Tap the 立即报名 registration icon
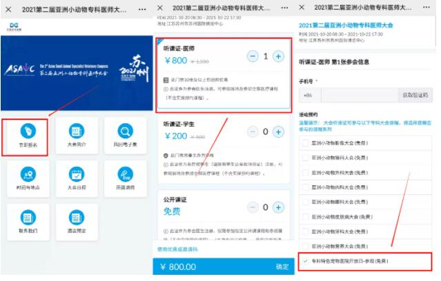 [28, 131]
